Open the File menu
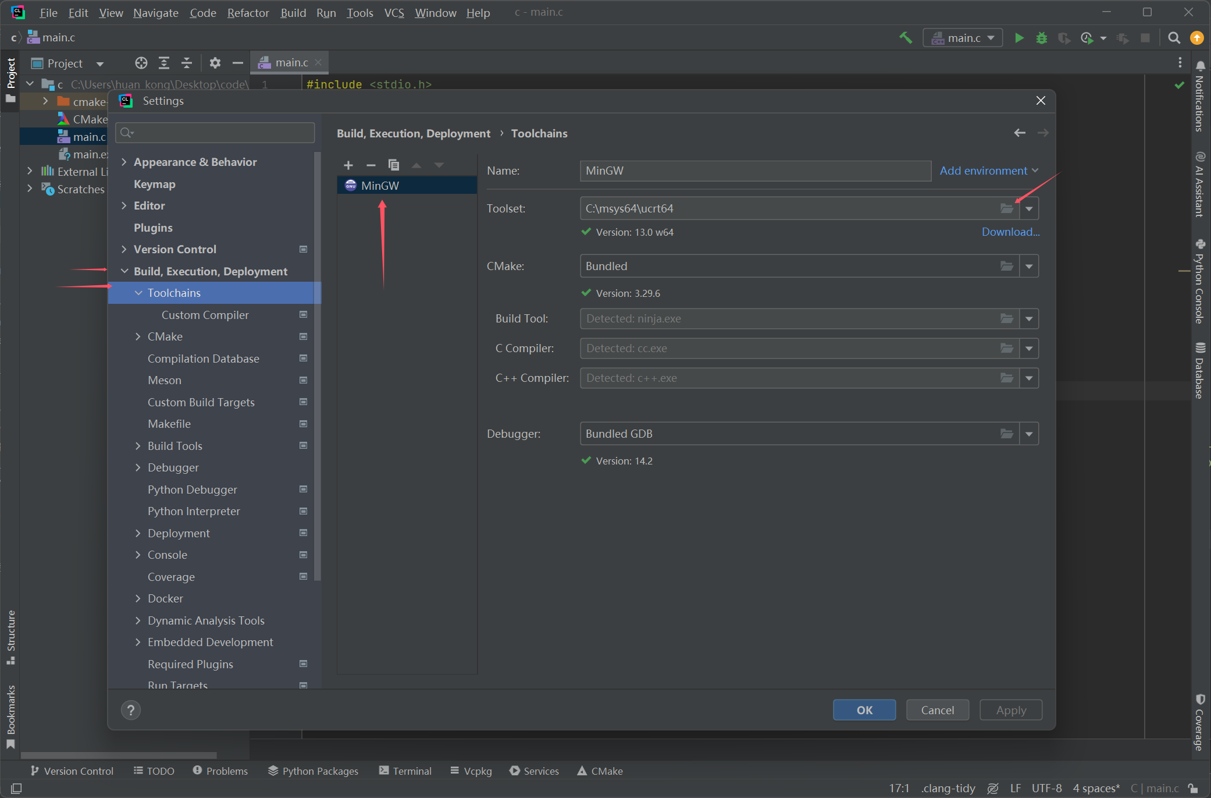The width and height of the screenshot is (1211, 798). tap(48, 12)
